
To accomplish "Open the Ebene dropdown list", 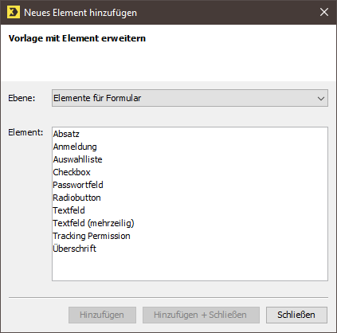I will click(x=190, y=98).
